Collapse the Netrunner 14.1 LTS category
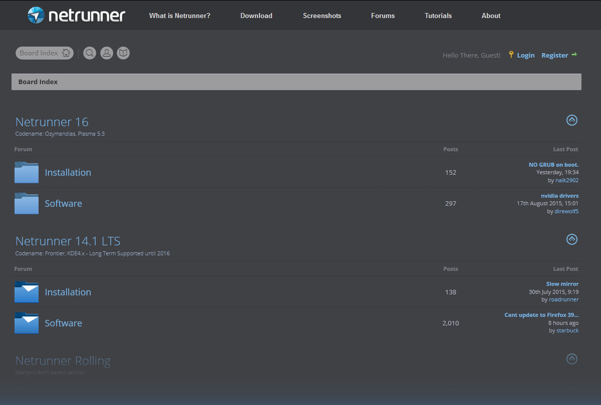This screenshot has height=405, width=601. tap(572, 239)
